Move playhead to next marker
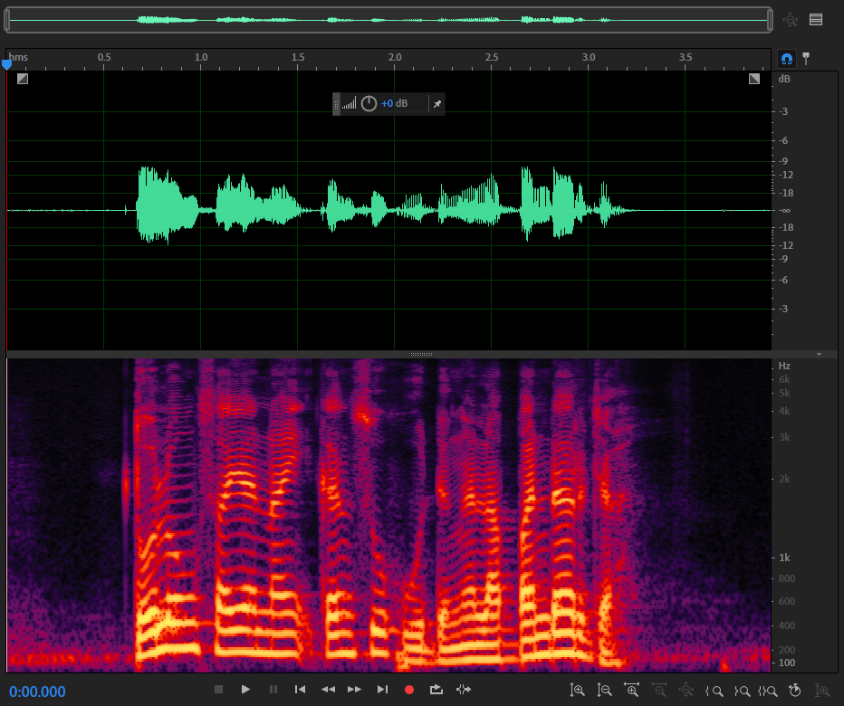Viewport: 844px width, 706px height. 382,690
